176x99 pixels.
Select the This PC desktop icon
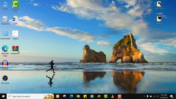point(5,5)
